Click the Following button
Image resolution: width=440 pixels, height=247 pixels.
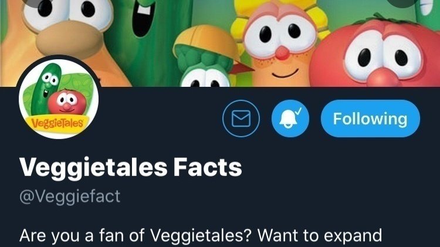coord(370,119)
